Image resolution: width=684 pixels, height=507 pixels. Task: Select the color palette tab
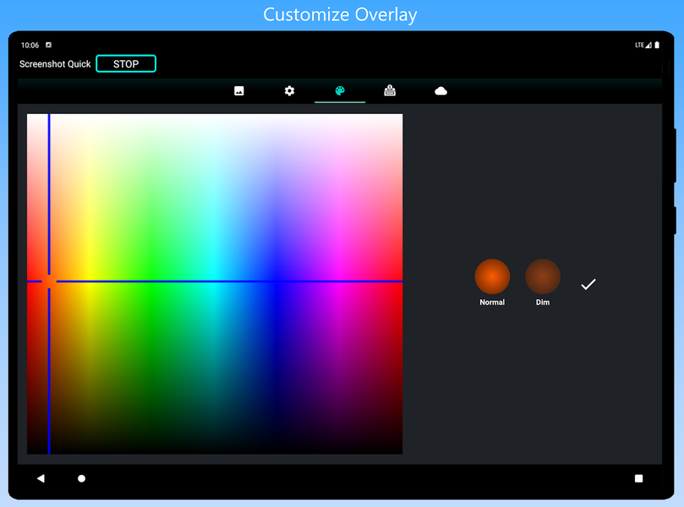pos(340,91)
